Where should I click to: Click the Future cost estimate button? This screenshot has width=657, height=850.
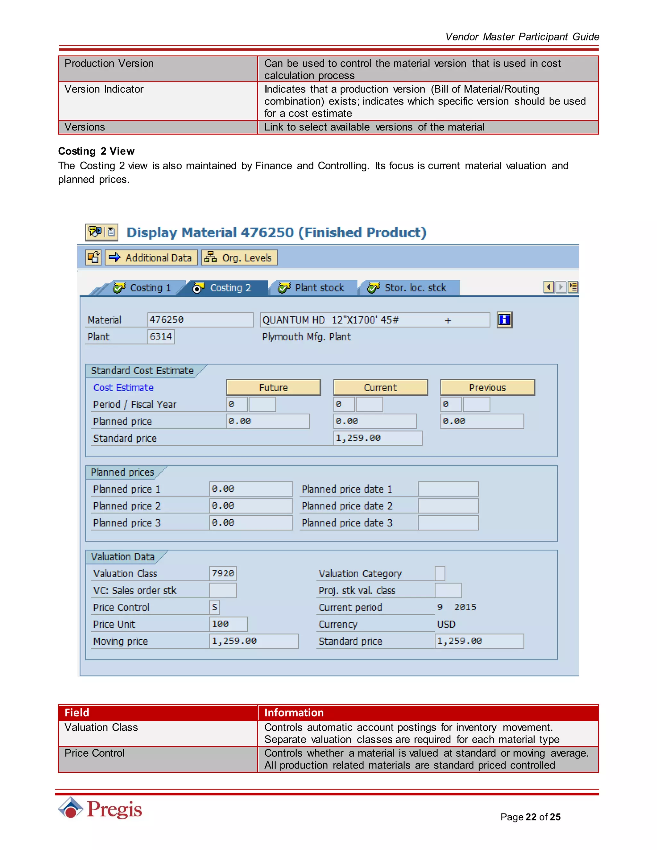274,387
